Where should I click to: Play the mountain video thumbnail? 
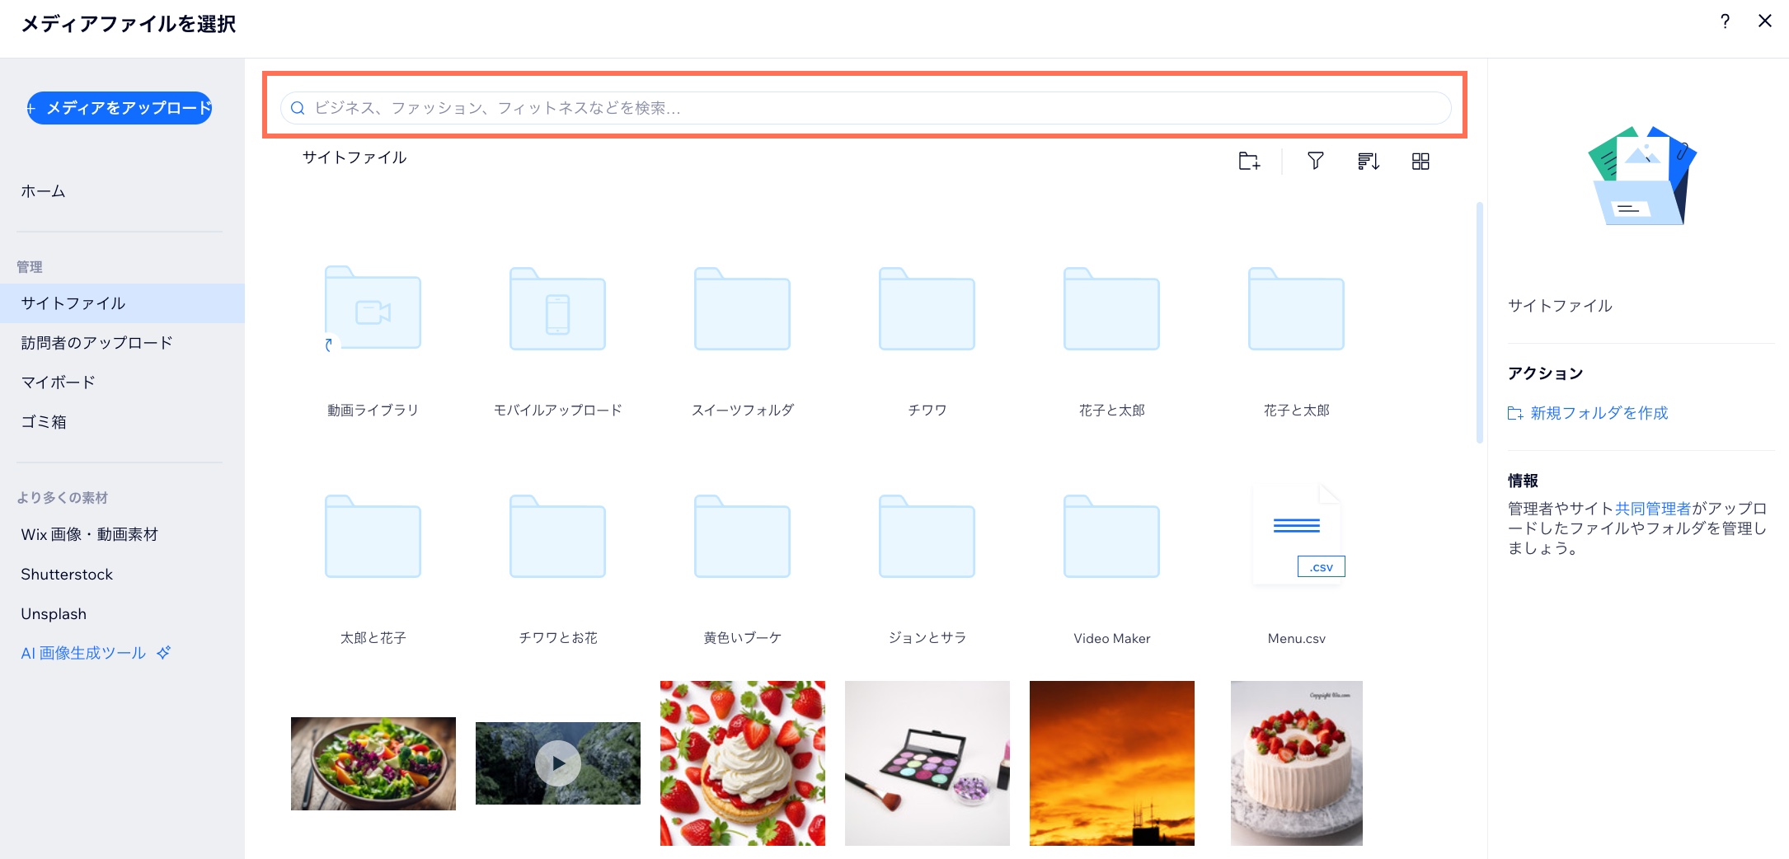pyautogui.click(x=557, y=763)
